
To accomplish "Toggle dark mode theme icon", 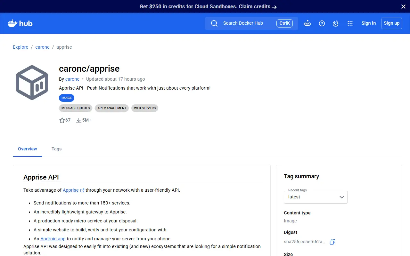I will click(x=336, y=23).
